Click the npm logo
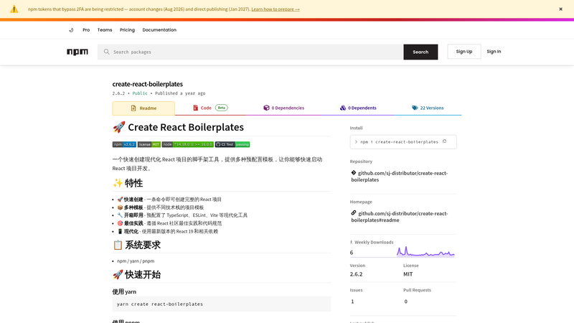Viewport: 574px width, 323px height. [77, 52]
